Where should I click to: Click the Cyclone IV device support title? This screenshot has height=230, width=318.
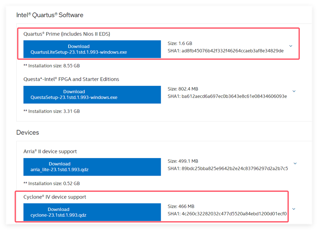(x=55, y=197)
